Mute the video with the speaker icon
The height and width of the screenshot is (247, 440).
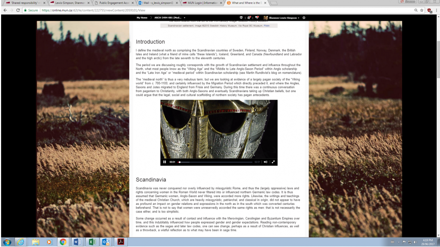265,162
